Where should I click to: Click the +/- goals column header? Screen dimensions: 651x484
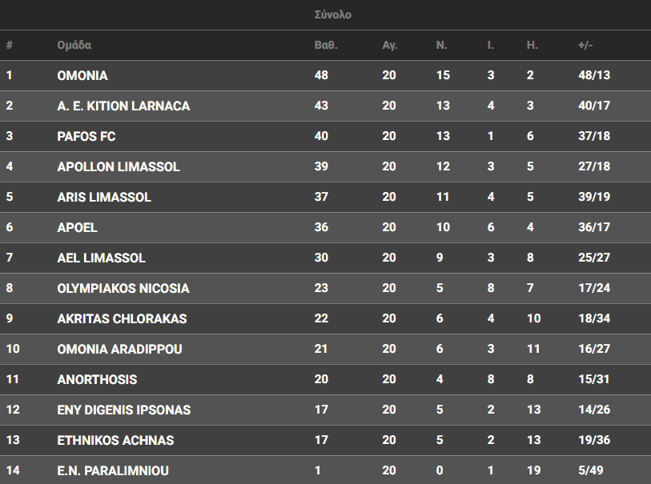[585, 45]
